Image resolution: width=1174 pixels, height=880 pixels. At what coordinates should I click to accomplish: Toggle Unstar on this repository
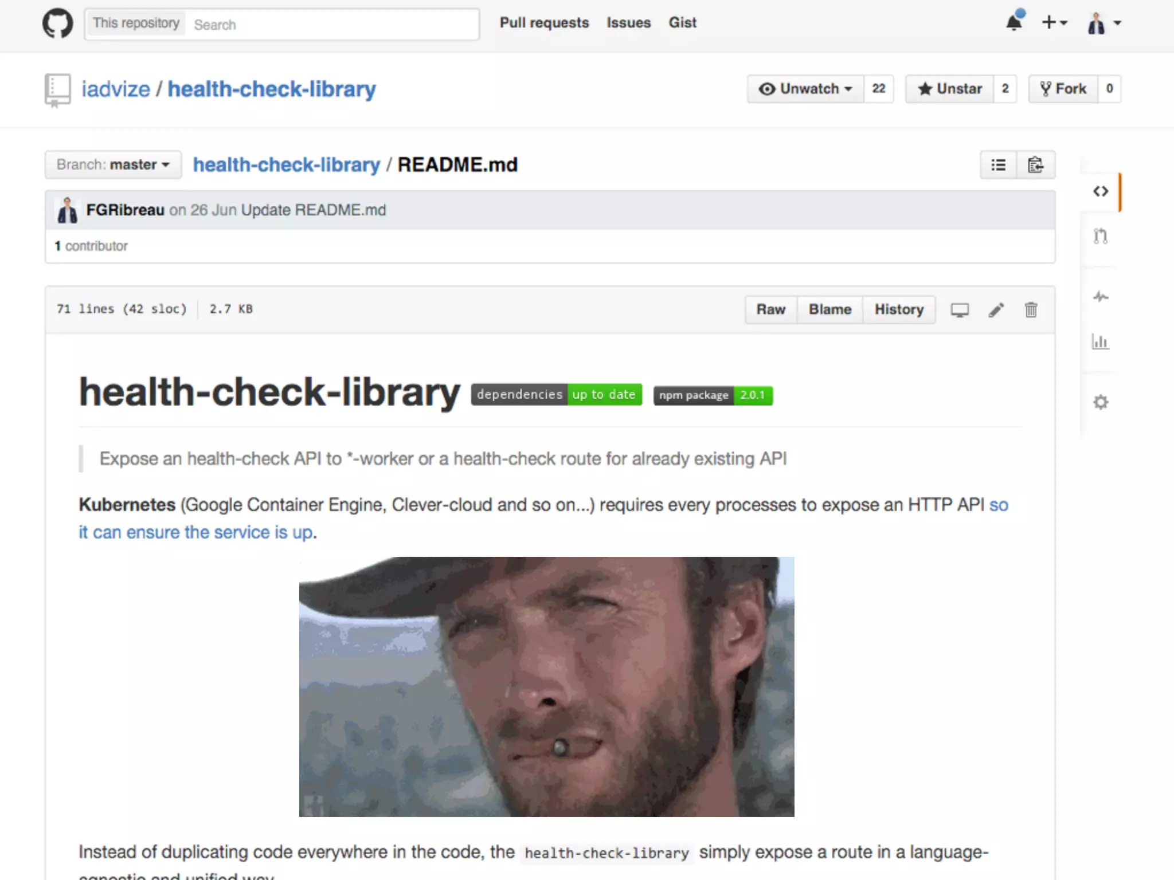[x=950, y=89]
